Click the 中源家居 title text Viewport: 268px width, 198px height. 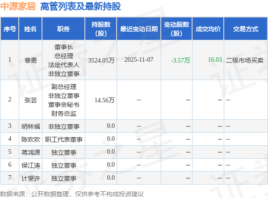click(18, 7)
